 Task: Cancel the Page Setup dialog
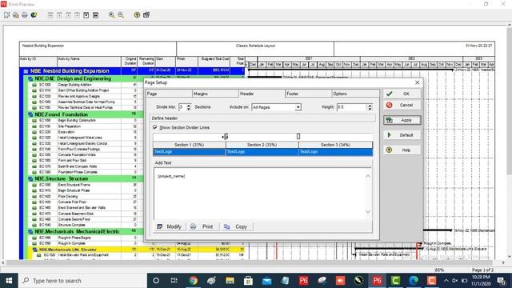[402, 105]
